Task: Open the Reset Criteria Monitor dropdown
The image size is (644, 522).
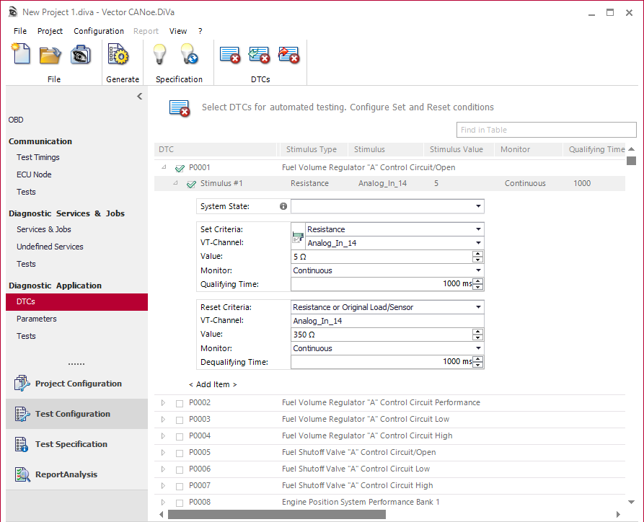Action: click(x=478, y=348)
